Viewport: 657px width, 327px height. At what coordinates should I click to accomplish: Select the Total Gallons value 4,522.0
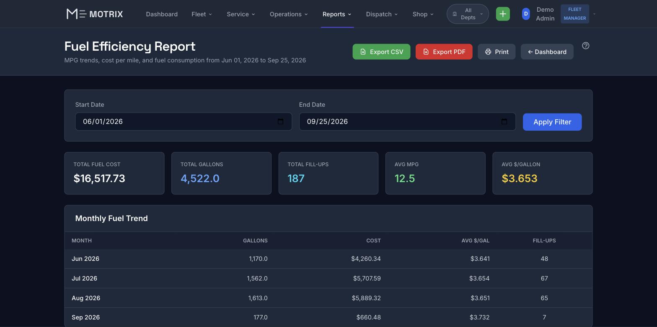coord(200,178)
